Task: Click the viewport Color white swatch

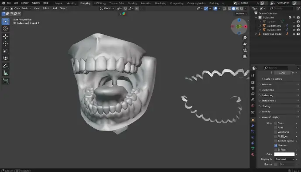Action: tap(284, 154)
